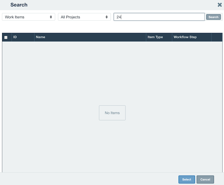
Task: Click the Cancel button
Action: (x=205, y=179)
